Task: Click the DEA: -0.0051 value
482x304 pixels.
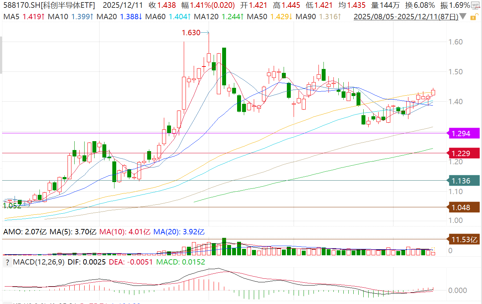Action: click(x=130, y=262)
